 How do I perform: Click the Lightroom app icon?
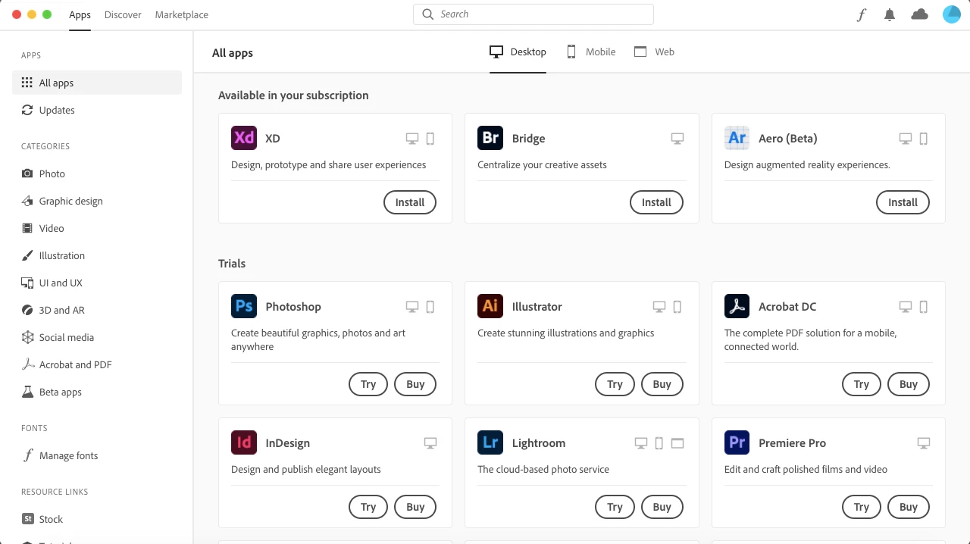490,442
